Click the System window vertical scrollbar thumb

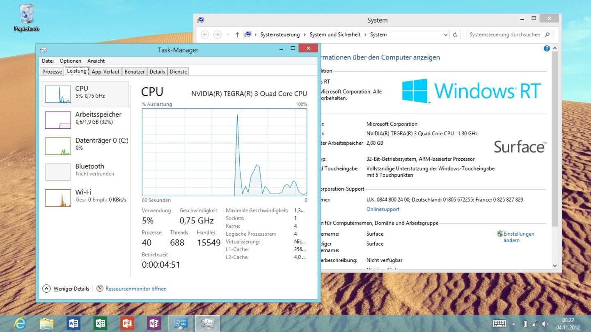point(555,139)
